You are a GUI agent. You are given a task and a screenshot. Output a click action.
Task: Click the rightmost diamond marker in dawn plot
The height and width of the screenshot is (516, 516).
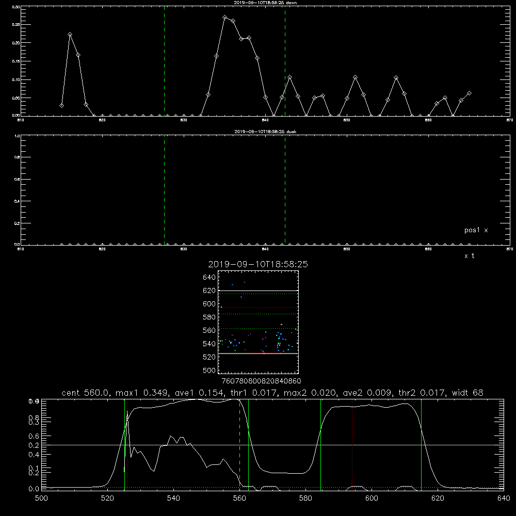469,93
